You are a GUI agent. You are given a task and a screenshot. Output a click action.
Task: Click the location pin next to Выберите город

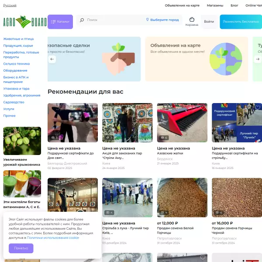coord(147,20)
